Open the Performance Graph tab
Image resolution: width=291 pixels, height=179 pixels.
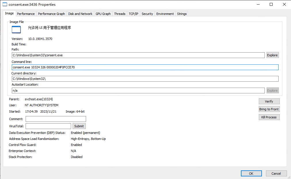51,14
